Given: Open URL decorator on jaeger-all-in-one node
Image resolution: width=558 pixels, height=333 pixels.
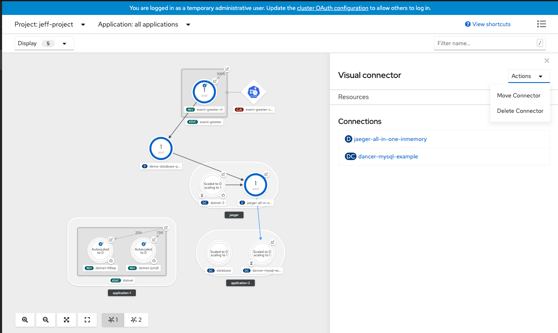Looking at the screenshot, I should click(266, 174).
